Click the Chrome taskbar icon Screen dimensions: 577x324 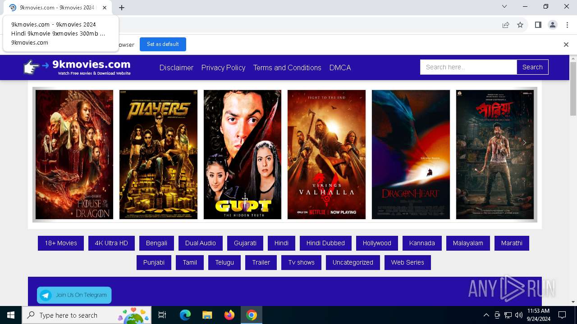click(x=252, y=315)
